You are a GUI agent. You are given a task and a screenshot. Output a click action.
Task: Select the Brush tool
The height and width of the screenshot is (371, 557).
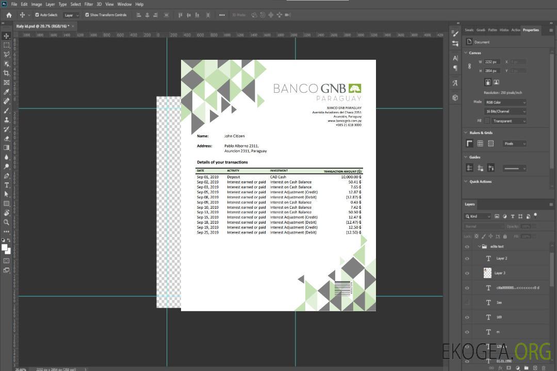tap(6, 110)
